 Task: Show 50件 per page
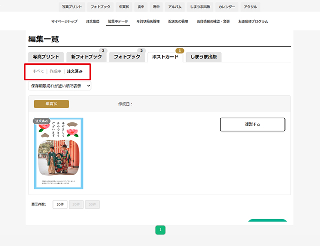92,205
